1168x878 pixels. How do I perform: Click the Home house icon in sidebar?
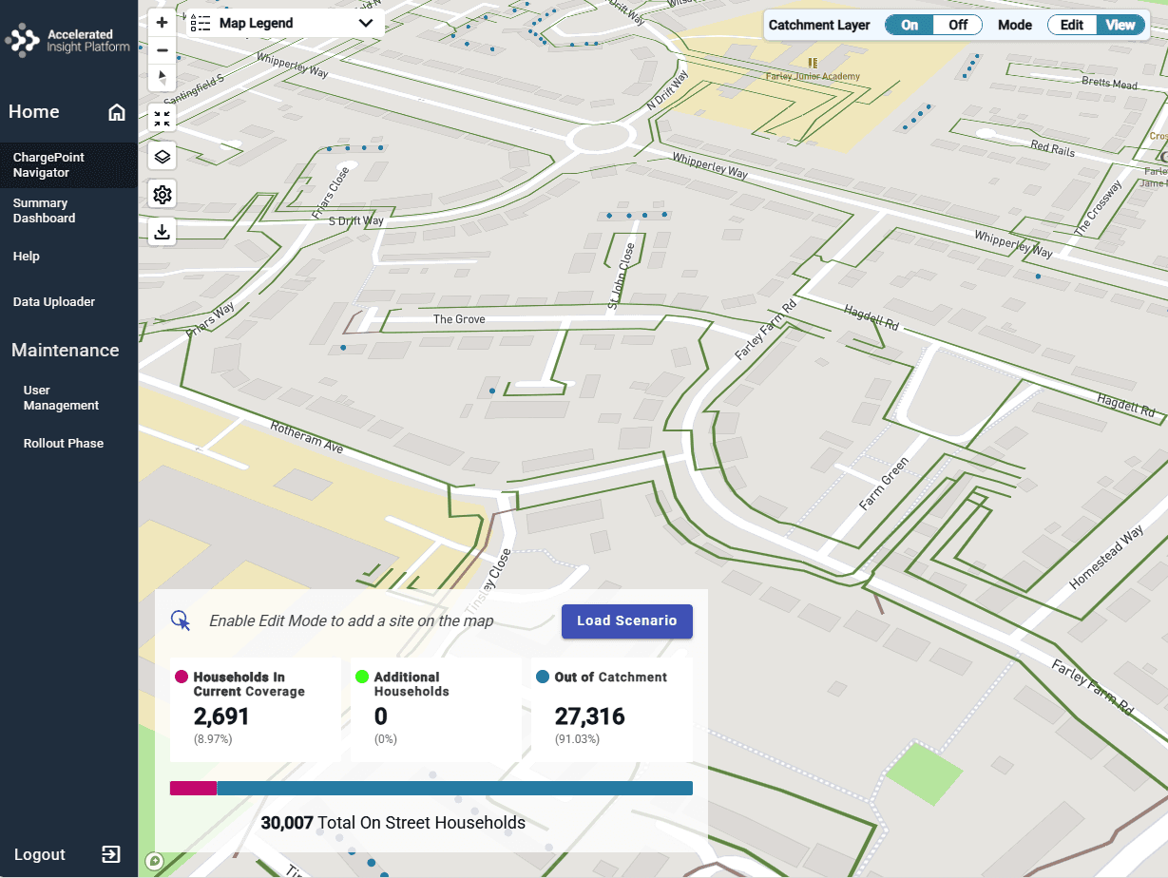point(117,112)
